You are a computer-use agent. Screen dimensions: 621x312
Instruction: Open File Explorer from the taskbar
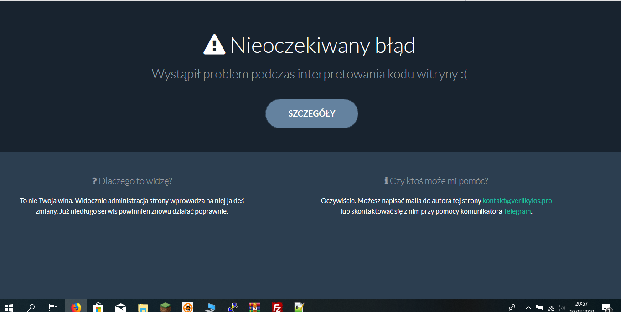click(143, 307)
